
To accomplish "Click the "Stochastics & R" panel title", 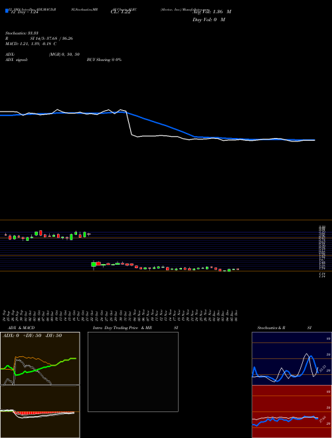I will [x=271, y=328].
